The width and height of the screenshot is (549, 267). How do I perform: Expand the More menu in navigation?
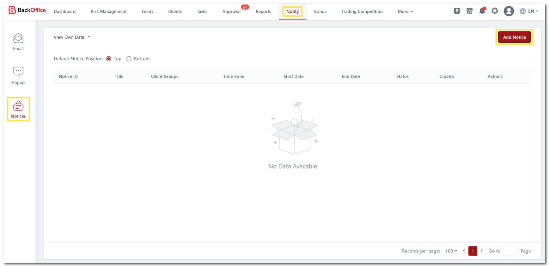click(x=405, y=12)
